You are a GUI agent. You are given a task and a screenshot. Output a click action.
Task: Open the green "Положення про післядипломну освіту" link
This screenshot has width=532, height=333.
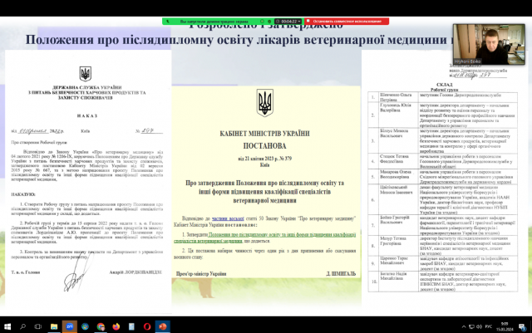pyautogui.click(x=265, y=238)
